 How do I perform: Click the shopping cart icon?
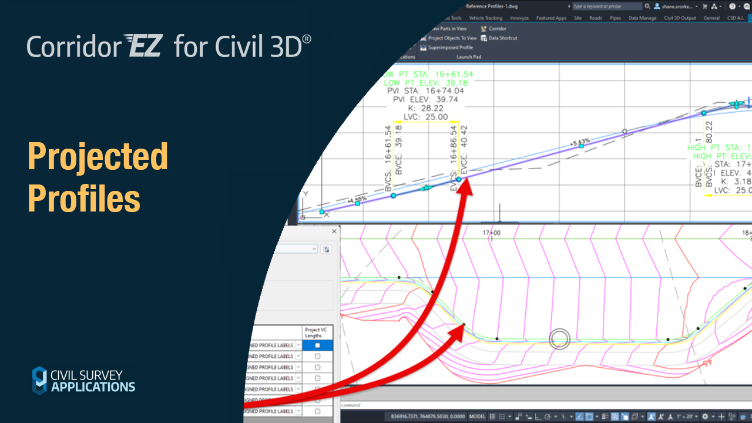705,6
